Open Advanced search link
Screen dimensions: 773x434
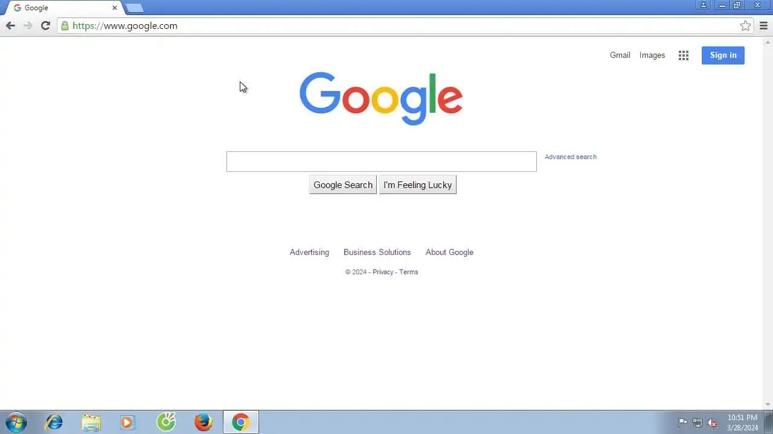point(571,157)
